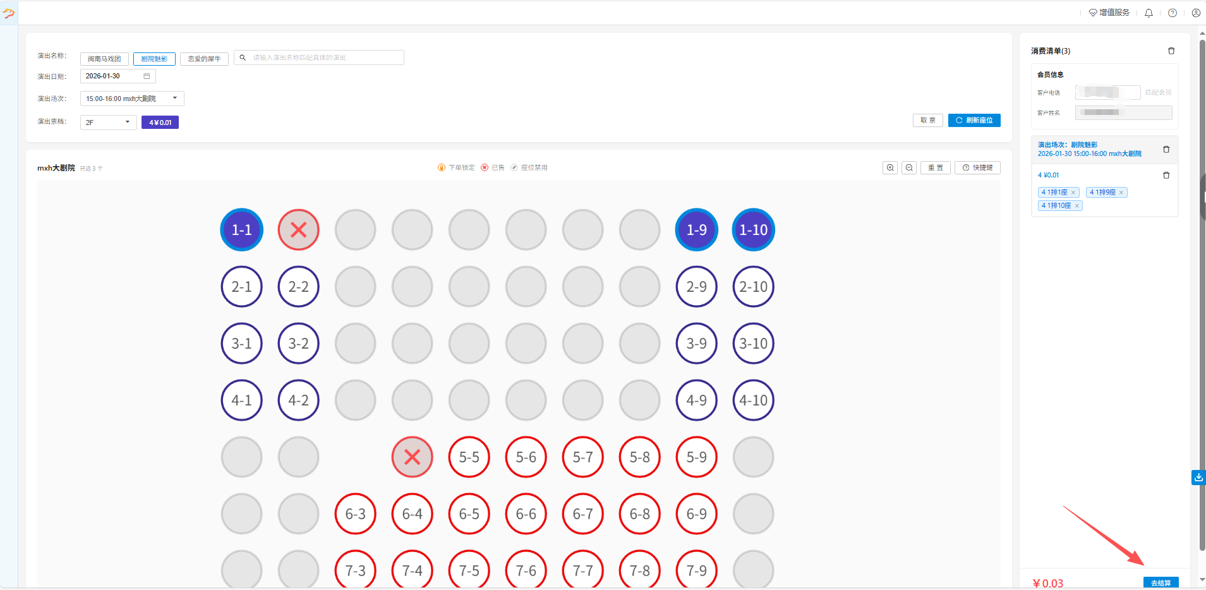Viewport: 1206px width, 590px height.
Task: Open the 演出场次 session dropdown
Action: point(132,99)
